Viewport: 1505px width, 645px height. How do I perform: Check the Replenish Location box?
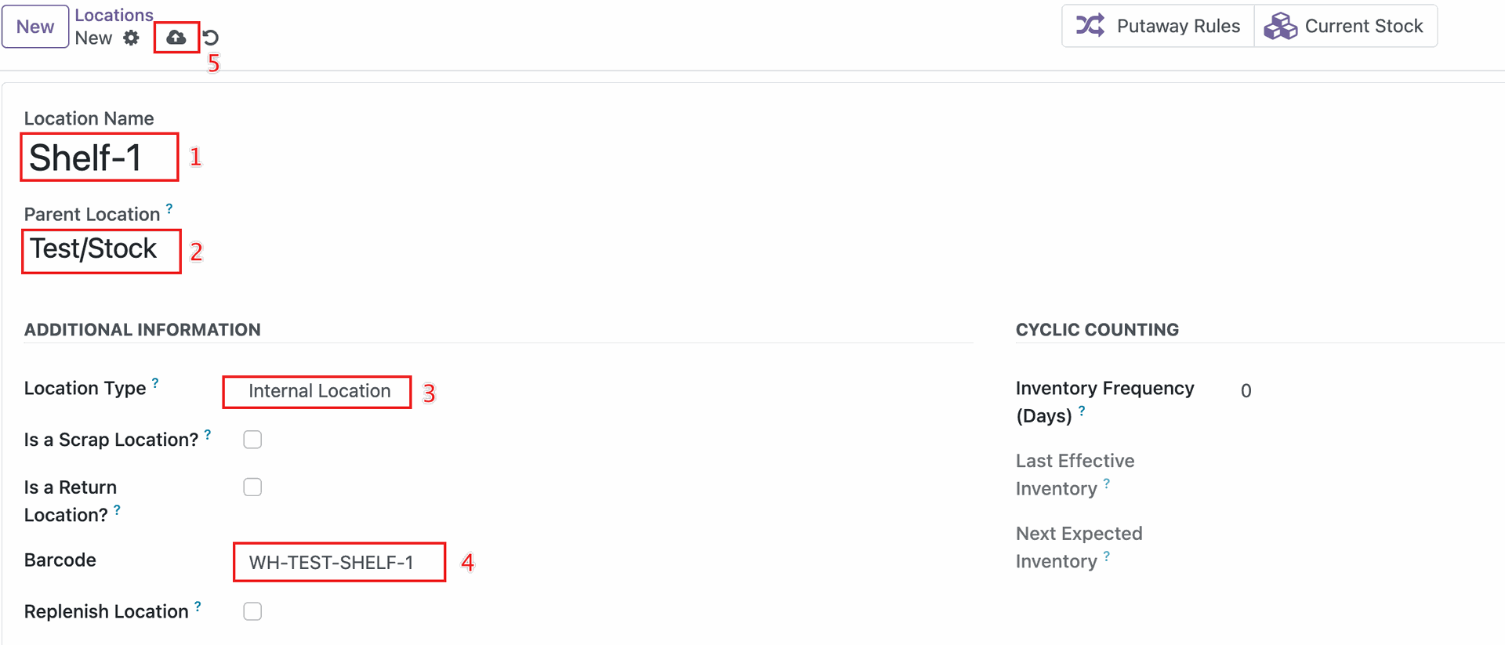pyautogui.click(x=252, y=611)
